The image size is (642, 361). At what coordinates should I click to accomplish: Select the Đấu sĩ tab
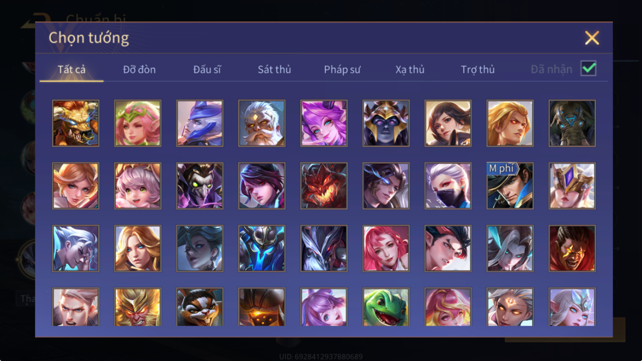(207, 69)
